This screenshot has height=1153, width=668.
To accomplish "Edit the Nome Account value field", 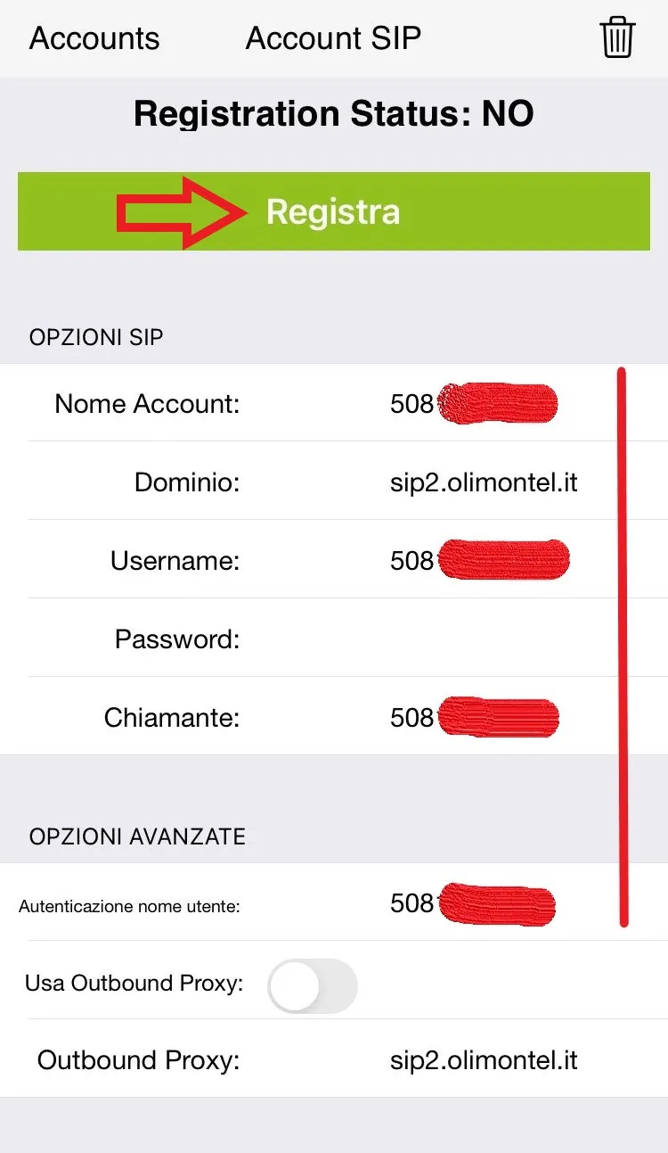I will point(473,404).
